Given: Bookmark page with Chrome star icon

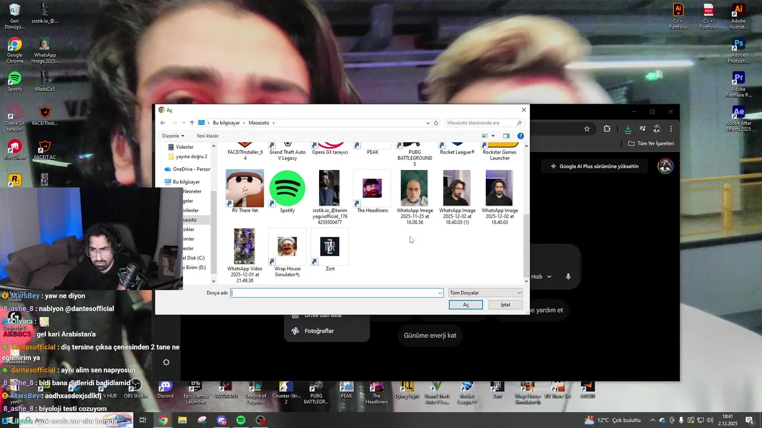Looking at the screenshot, I should point(587,129).
